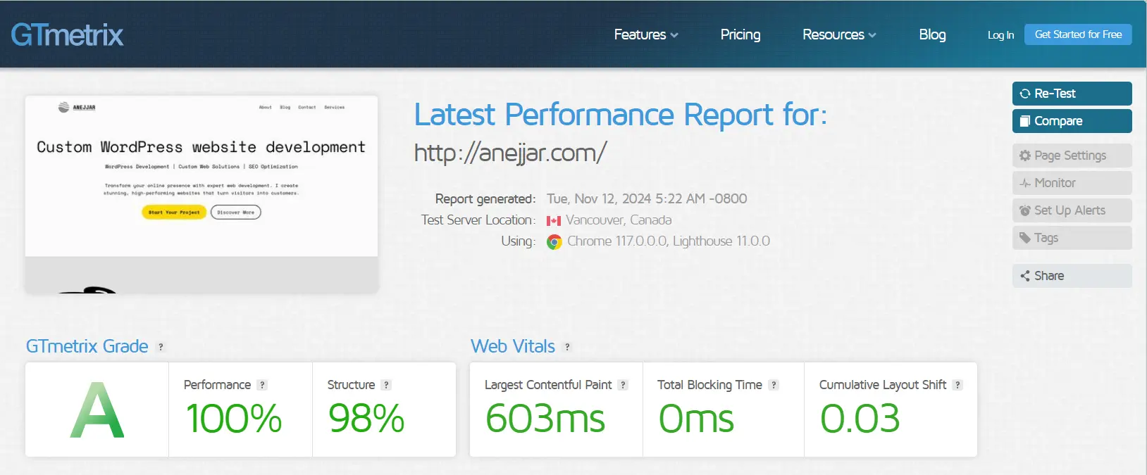Click the GTmetrix Grade help icon

[x=161, y=347]
